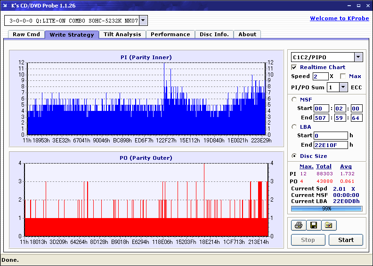Open the Disc Info. tab
Viewport: 373px width, 266px height.
coord(214,34)
